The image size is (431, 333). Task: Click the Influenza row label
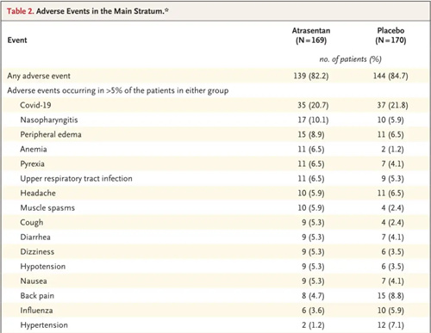[36, 311]
